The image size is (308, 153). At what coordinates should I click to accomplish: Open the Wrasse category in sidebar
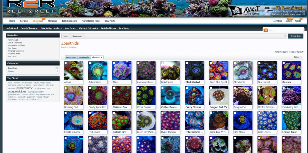pos(11,71)
